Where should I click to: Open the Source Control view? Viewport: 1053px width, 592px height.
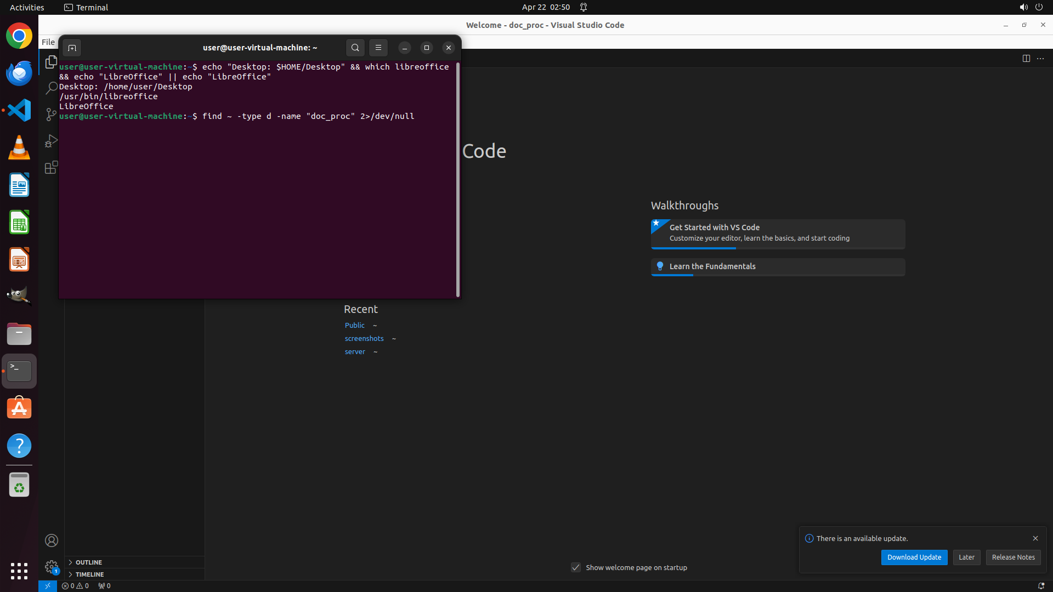[51, 114]
